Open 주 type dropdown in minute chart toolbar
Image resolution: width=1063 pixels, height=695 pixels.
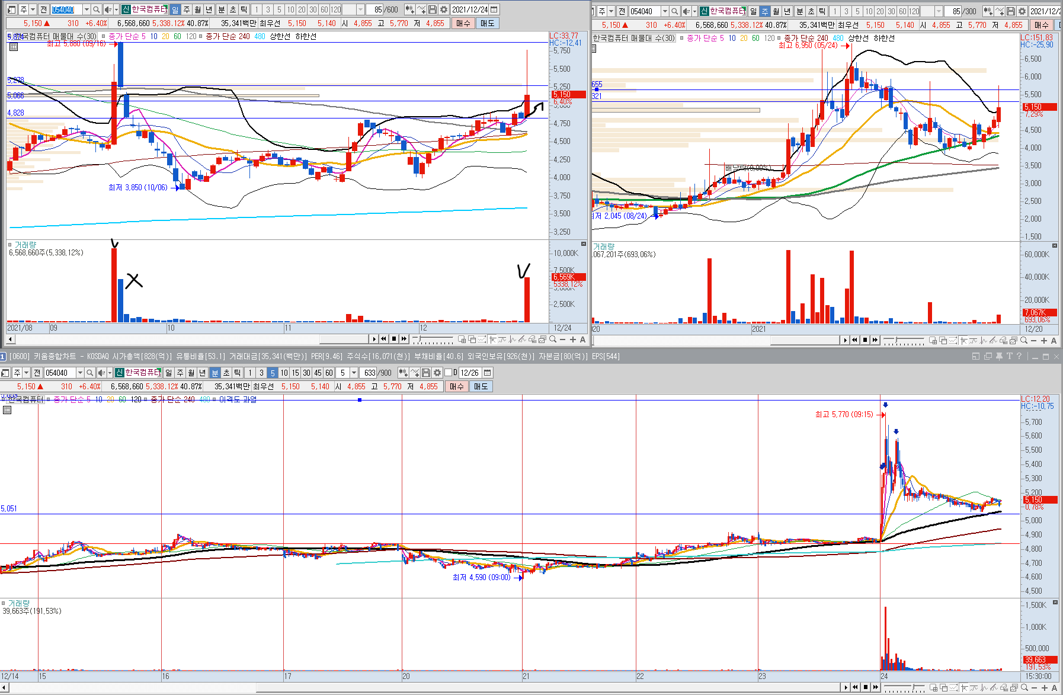pyautogui.click(x=27, y=373)
